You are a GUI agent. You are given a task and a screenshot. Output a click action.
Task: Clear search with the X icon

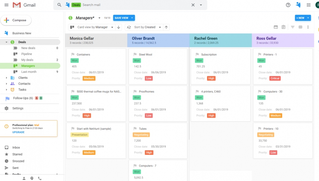click(193, 5)
